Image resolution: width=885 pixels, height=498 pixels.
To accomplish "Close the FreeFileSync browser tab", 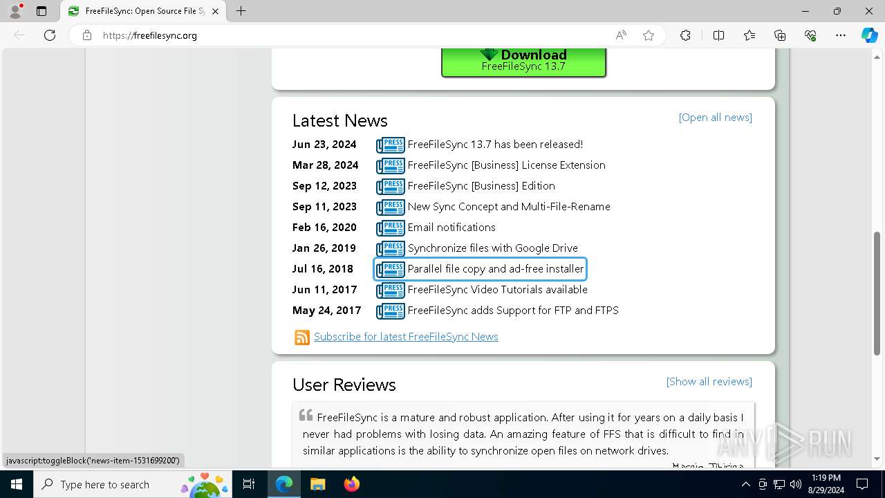I will (x=215, y=11).
